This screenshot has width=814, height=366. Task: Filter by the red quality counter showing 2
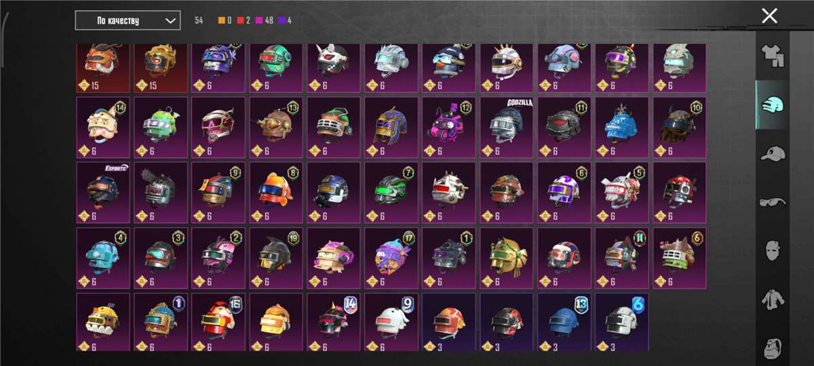click(x=244, y=20)
